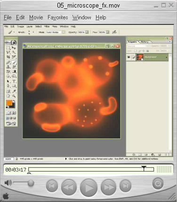Open the Brush preset picker arrow
Image resolution: width=177 pixels, height=202 pixels.
(x=33, y=32)
